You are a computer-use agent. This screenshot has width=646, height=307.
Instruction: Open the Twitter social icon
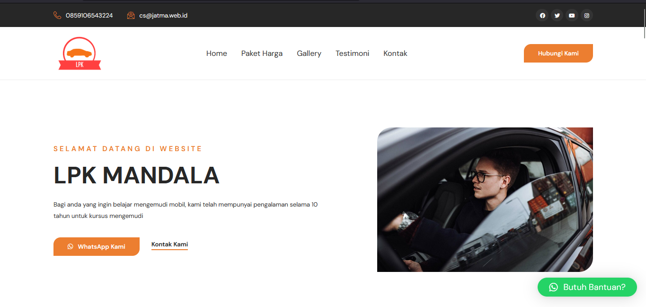[x=557, y=16]
